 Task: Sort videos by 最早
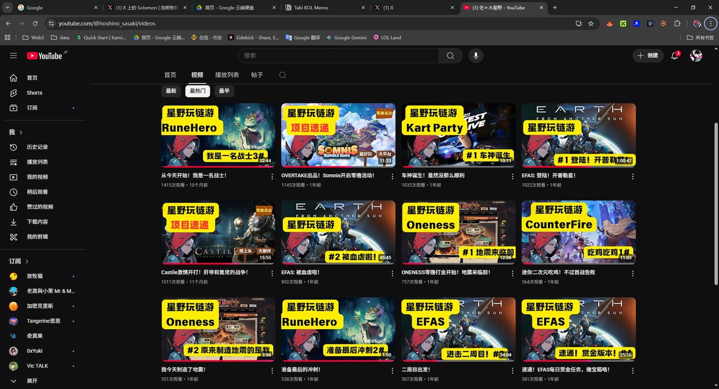click(x=224, y=91)
